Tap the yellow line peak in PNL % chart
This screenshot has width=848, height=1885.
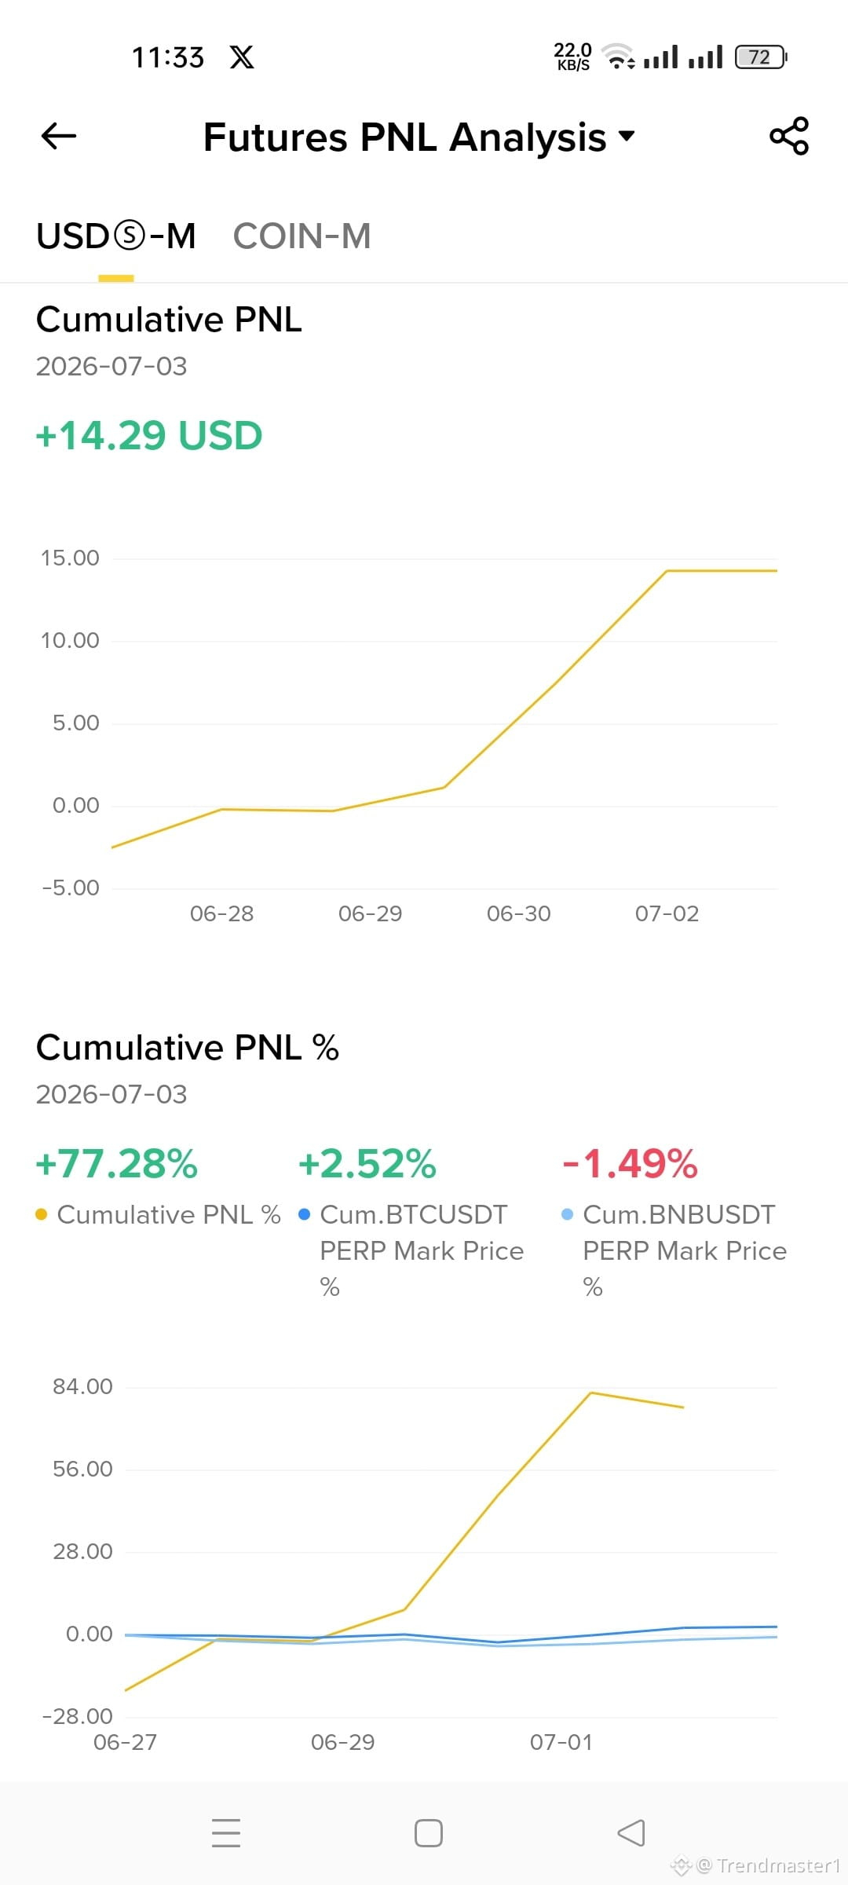pyautogui.click(x=590, y=1393)
